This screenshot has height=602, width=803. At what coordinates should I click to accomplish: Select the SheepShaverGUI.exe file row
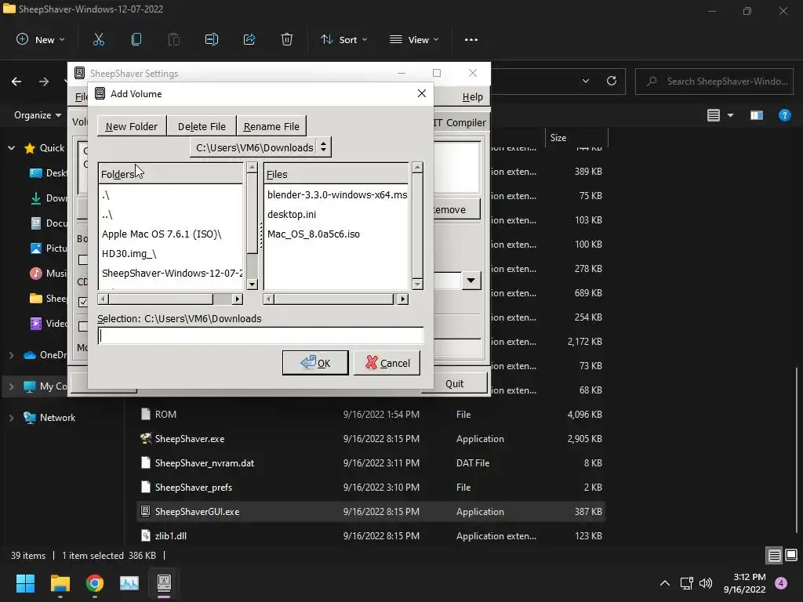click(371, 511)
